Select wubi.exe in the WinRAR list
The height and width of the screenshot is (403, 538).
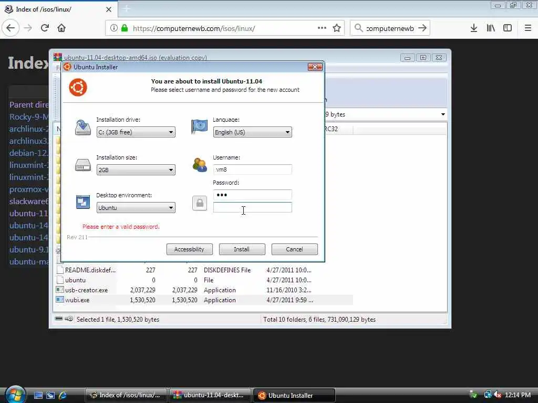click(204, 300)
